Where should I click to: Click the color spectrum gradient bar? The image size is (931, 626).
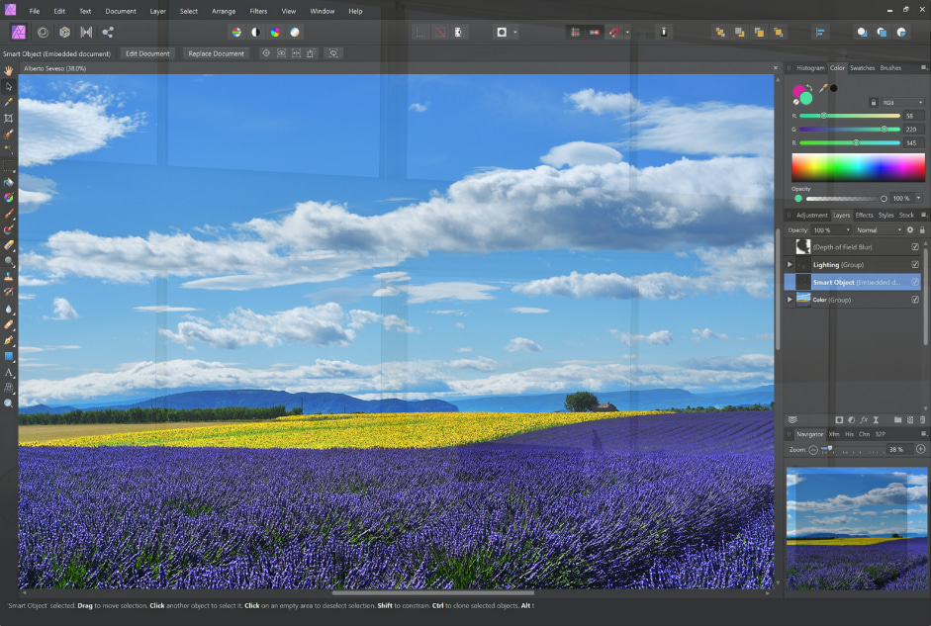[858, 166]
